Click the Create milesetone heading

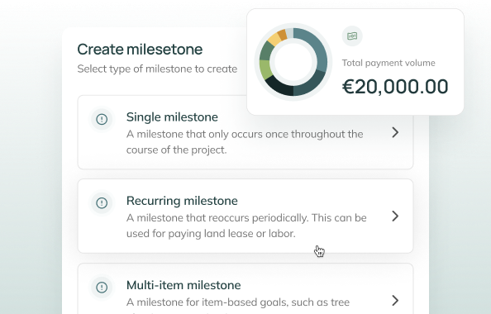coord(140,50)
